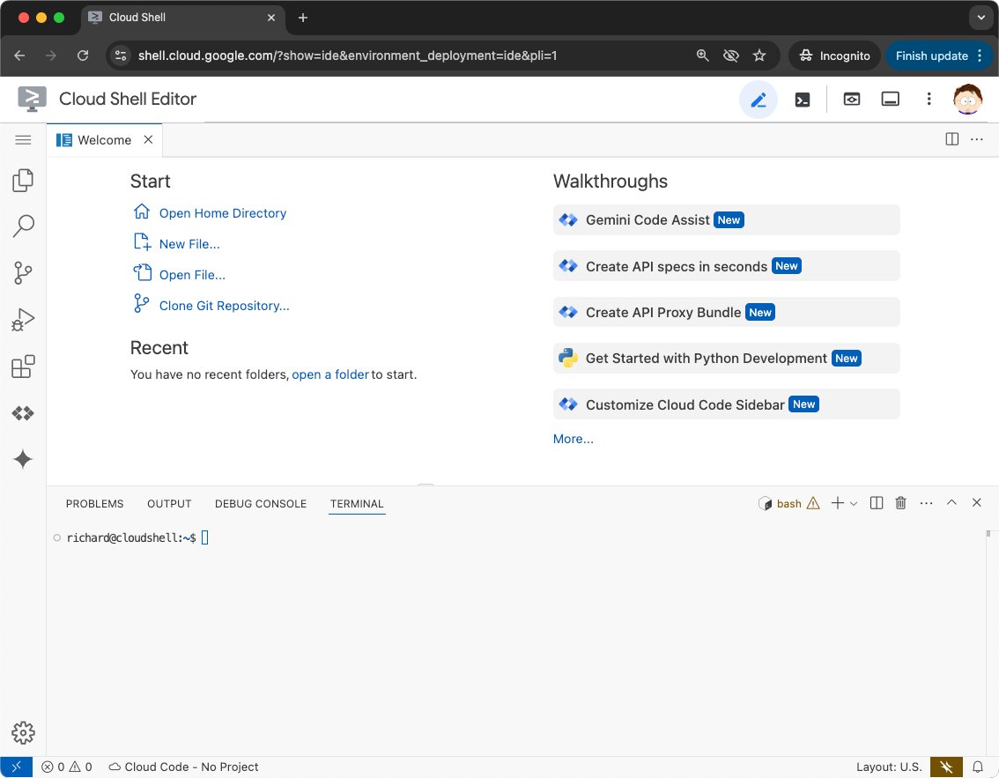Click the bash terminal warning icon
999x778 pixels.
(x=813, y=503)
